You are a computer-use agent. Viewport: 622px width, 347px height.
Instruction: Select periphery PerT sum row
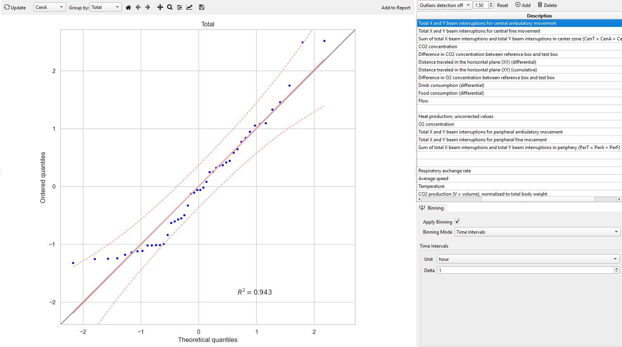point(519,147)
